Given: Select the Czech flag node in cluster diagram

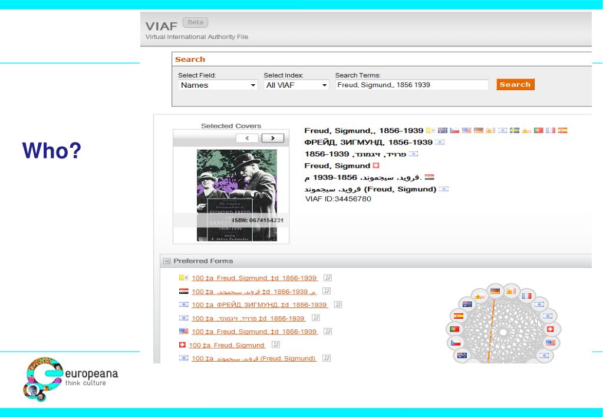Looking at the screenshot, I should pyautogui.click(x=456, y=343).
